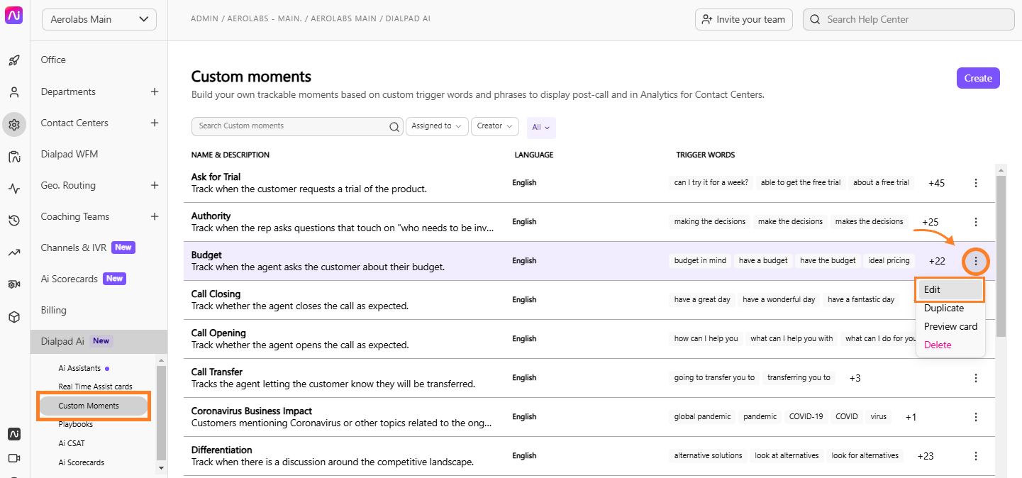Open the user profile icon in sidebar
Screen dimensions: 1022x478
coord(13,92)
